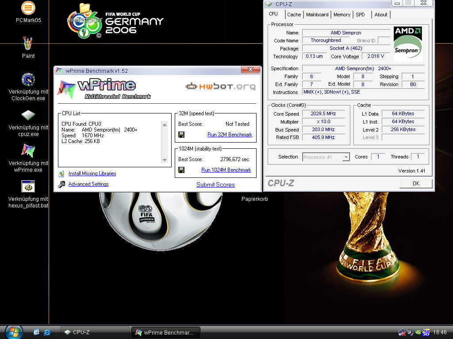This screenshot has height=339, width=453.
Task: Click the wPrime title bar icon
Action: click(x=59, y=71)
